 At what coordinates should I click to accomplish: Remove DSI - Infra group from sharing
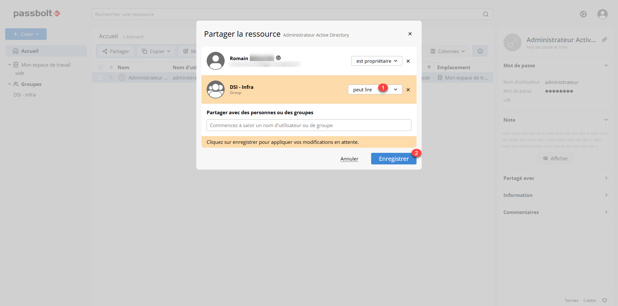click(408, 90)
